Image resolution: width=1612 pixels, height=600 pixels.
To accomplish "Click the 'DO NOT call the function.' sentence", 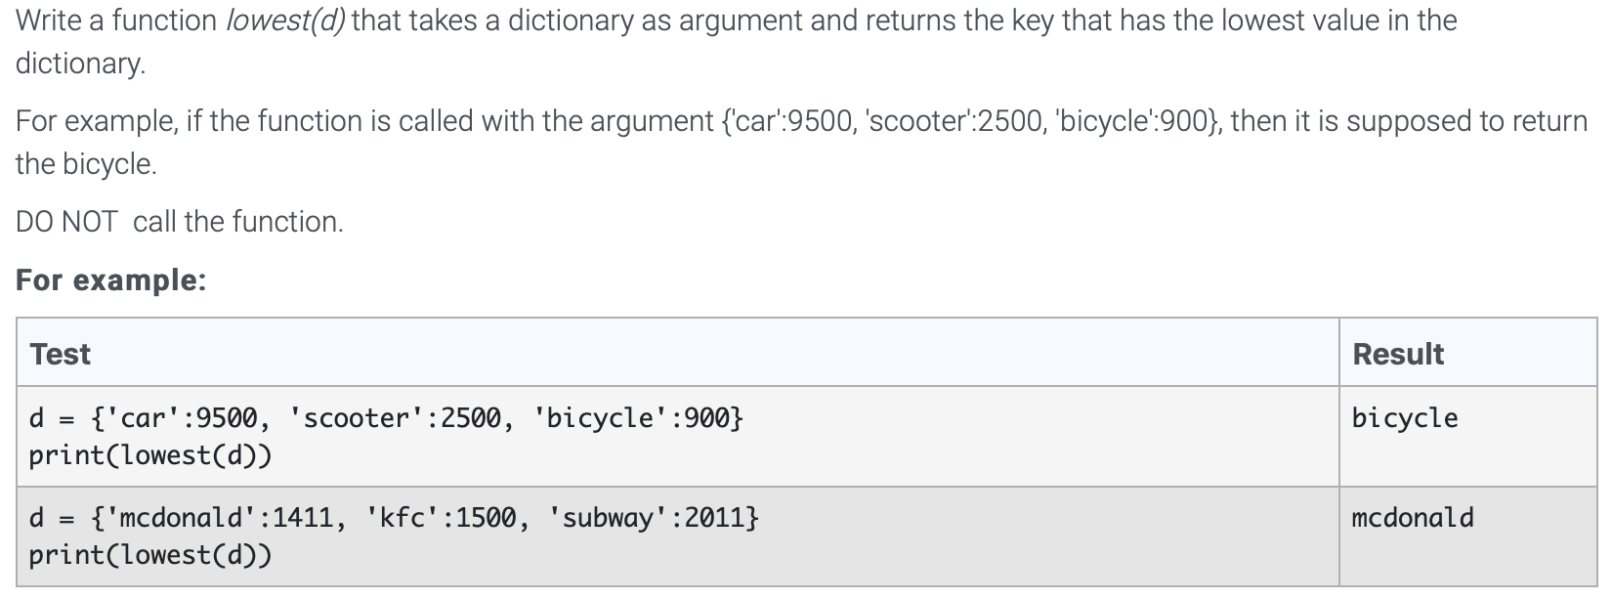I will click(180, 222).
